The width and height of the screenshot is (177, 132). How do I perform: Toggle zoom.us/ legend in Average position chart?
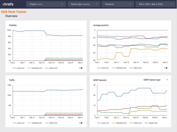pyautogui.click(x=103, y=68)
